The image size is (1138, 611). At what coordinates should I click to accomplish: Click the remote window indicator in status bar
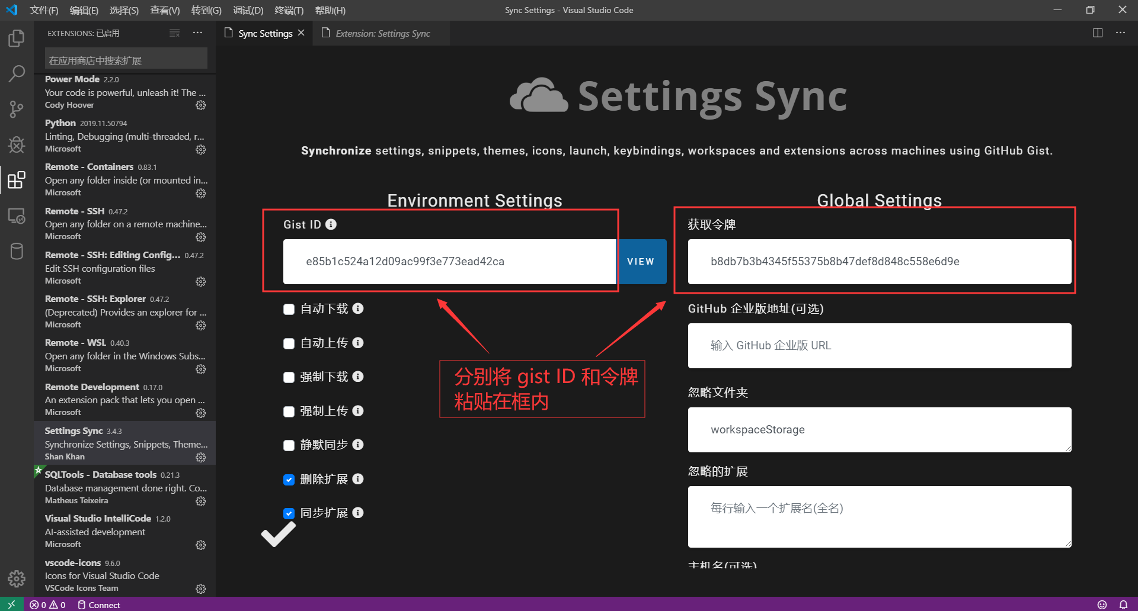(11, 604)
